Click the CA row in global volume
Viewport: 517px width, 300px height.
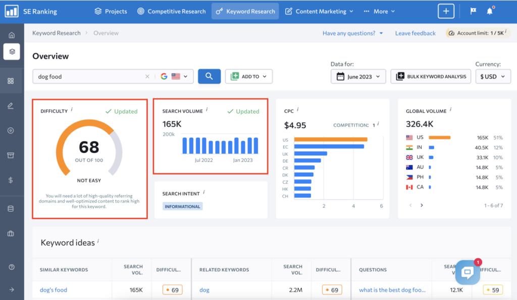point(454,187)
